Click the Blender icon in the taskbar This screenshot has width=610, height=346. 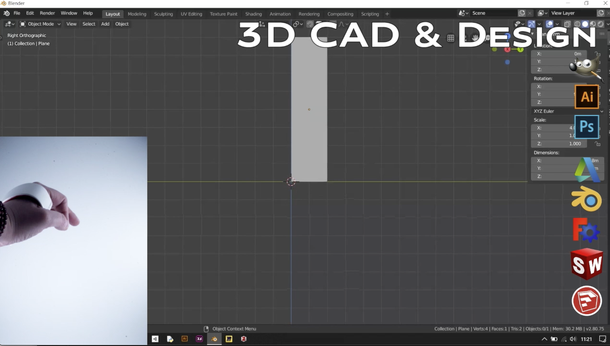214,339
